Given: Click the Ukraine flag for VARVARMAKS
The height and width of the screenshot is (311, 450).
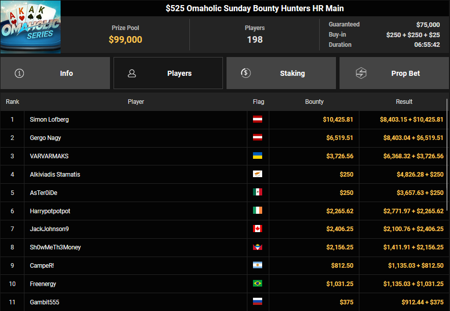Looking at the screenshot, I should [258, 156].
